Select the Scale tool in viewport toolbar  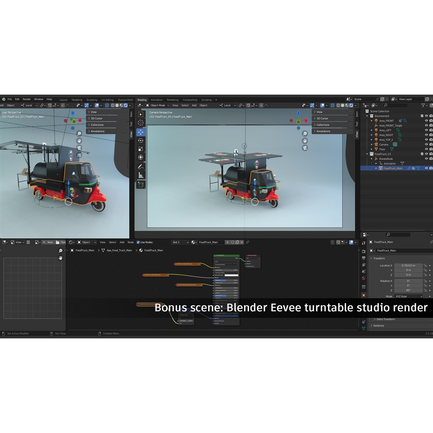141,149
